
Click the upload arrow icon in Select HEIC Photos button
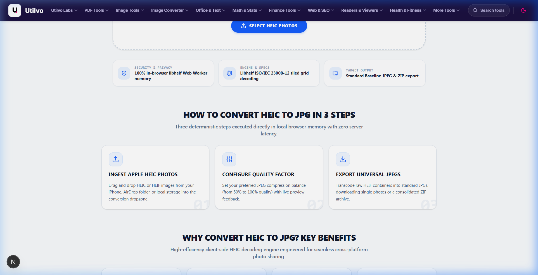coord(243,26)
